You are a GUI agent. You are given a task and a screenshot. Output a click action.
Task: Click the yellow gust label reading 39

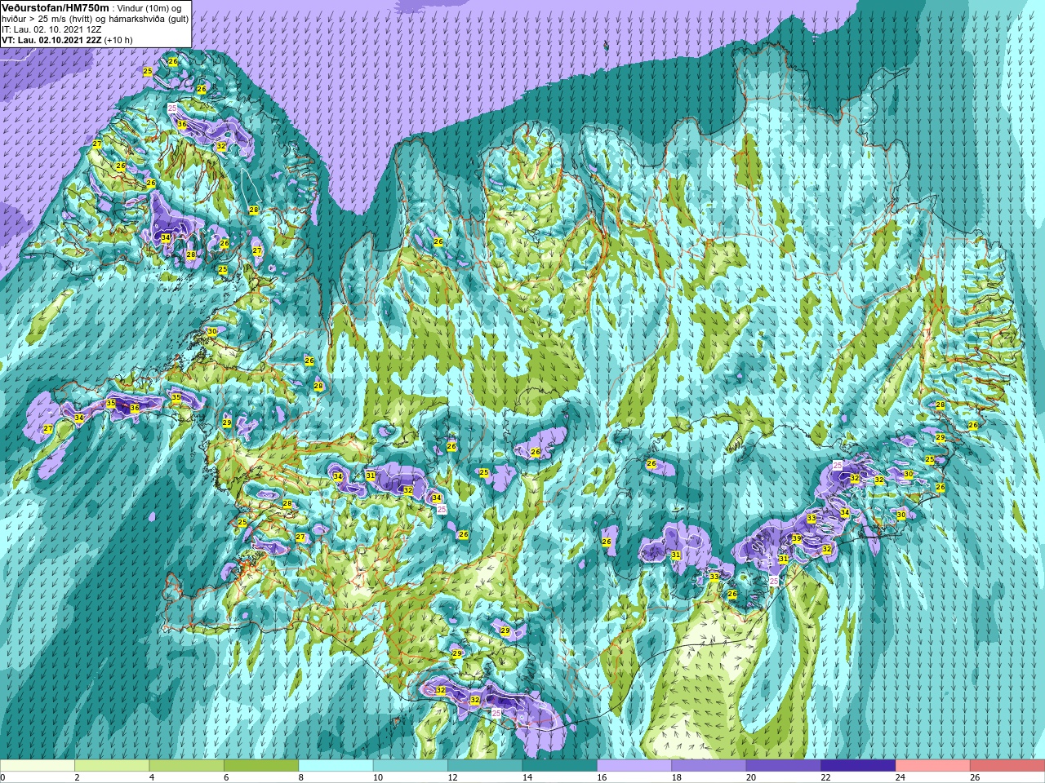(x=796, y=538)
